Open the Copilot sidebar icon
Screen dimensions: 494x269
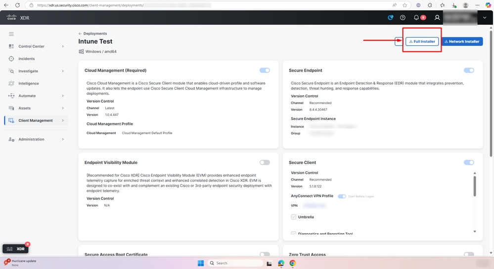pos(488,5)
